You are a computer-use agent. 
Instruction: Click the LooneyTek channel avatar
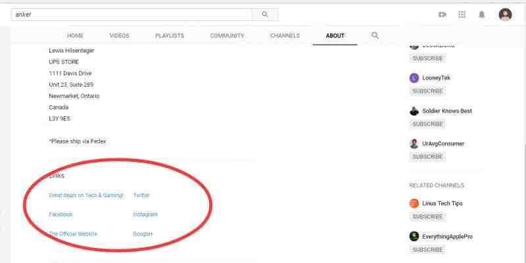(x=414, y=78)
